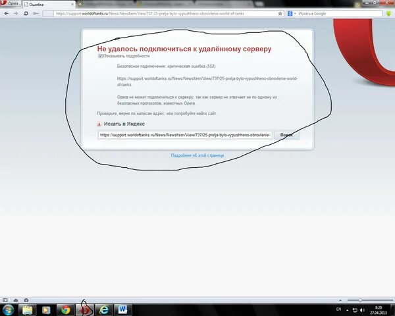Viewport: 395px width, 316px height.
Task: Open Подробнее об этой странице link
Action: (197, 155)
